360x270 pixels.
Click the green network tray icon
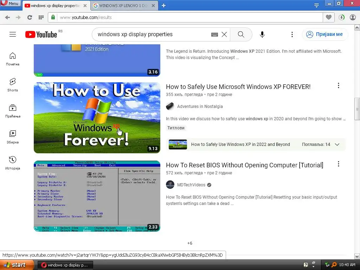point(327,265)
